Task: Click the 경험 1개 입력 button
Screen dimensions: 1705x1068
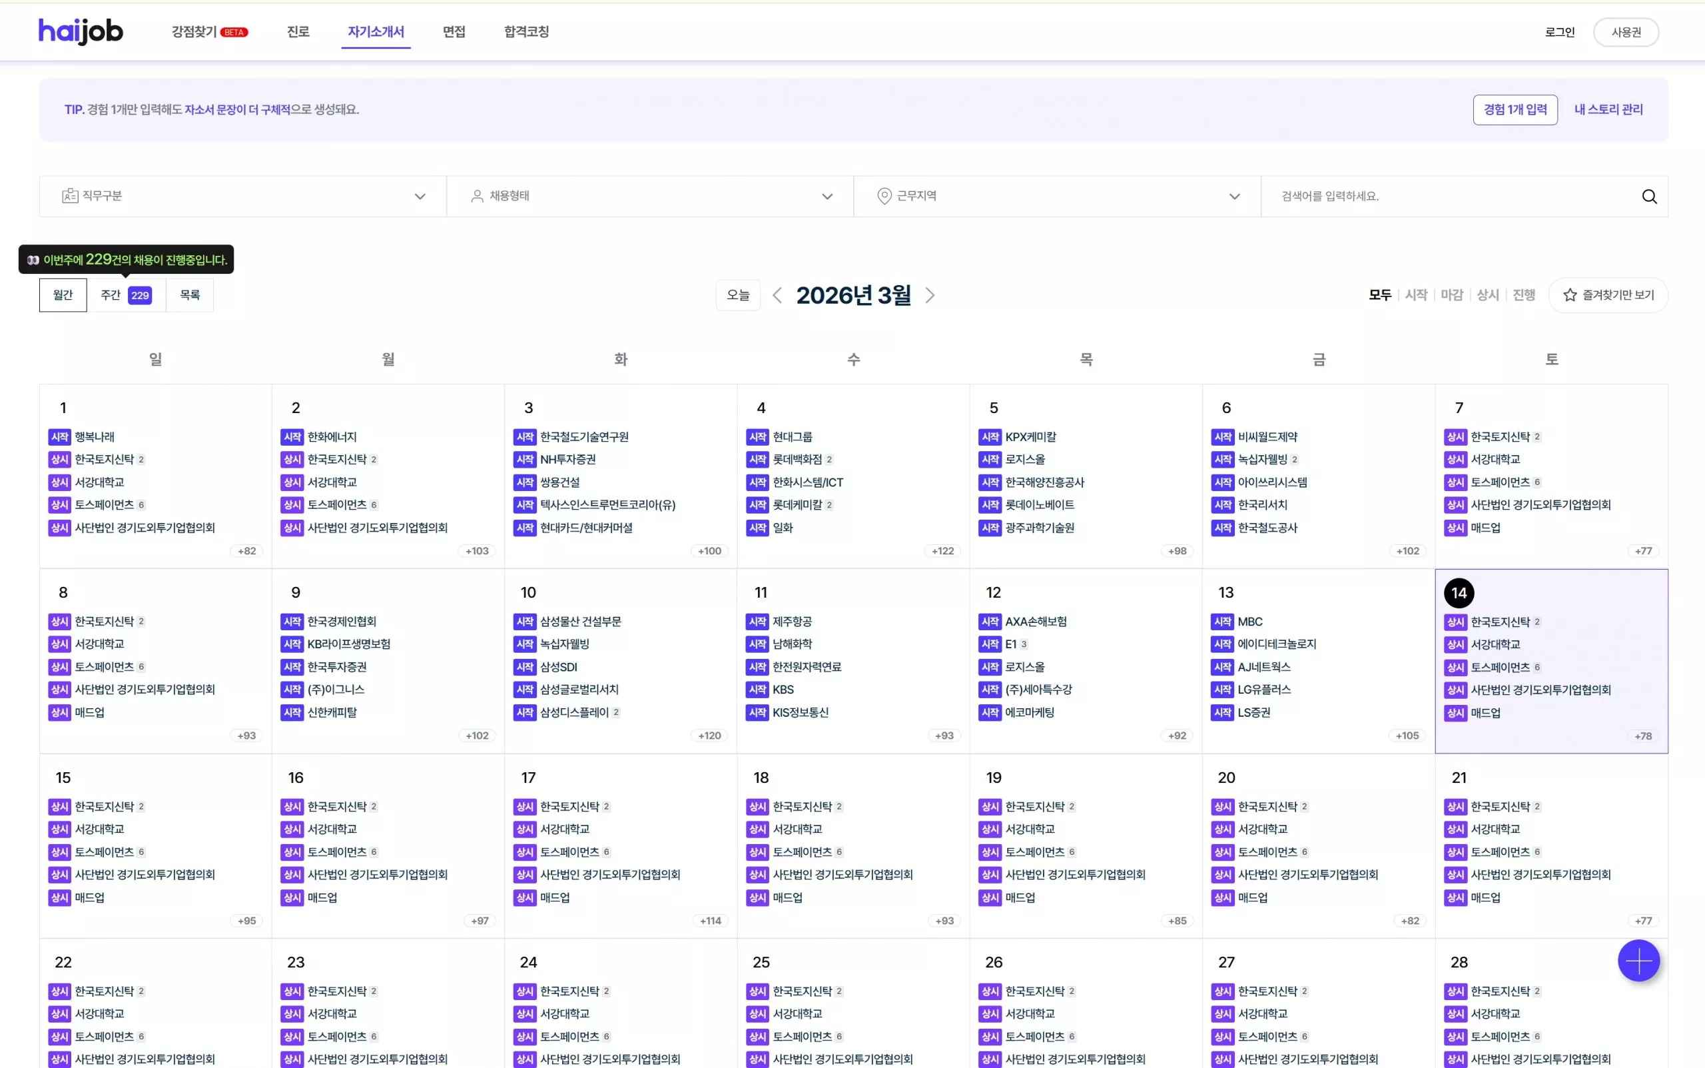Action: point(1515,109)
